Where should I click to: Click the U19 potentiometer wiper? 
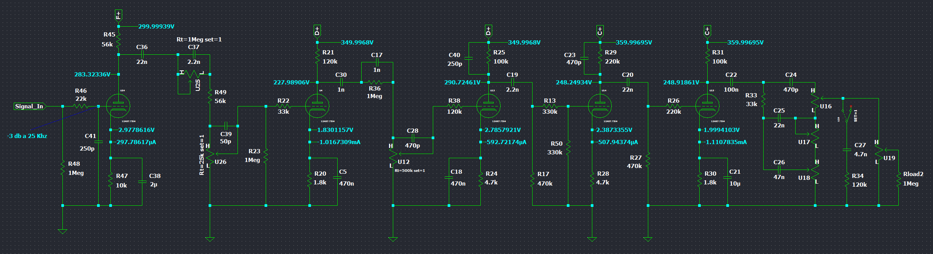point(886,150)
